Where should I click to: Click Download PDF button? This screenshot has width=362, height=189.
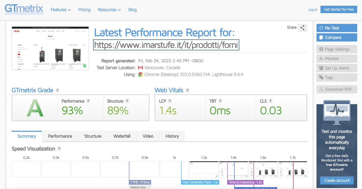pos(337,89)
